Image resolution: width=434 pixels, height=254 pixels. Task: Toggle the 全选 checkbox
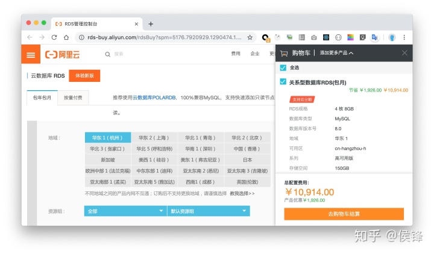[x=283, y=68]
